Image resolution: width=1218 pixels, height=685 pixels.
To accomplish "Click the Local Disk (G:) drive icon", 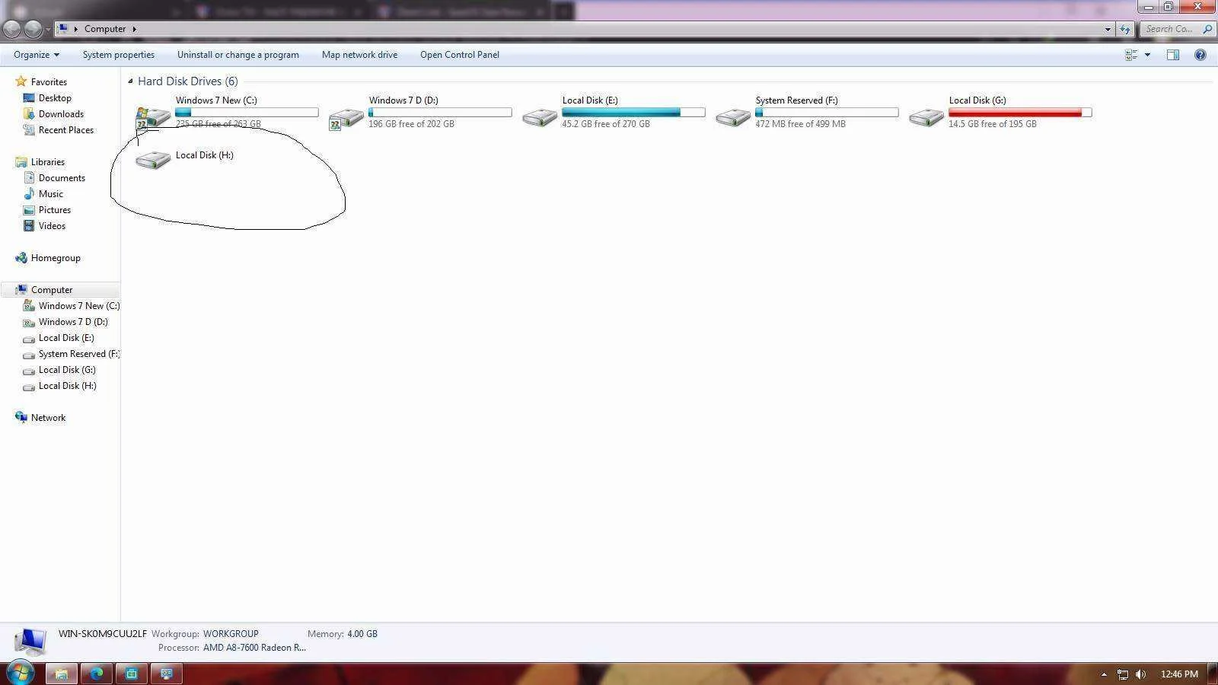I will pos(926,118).
